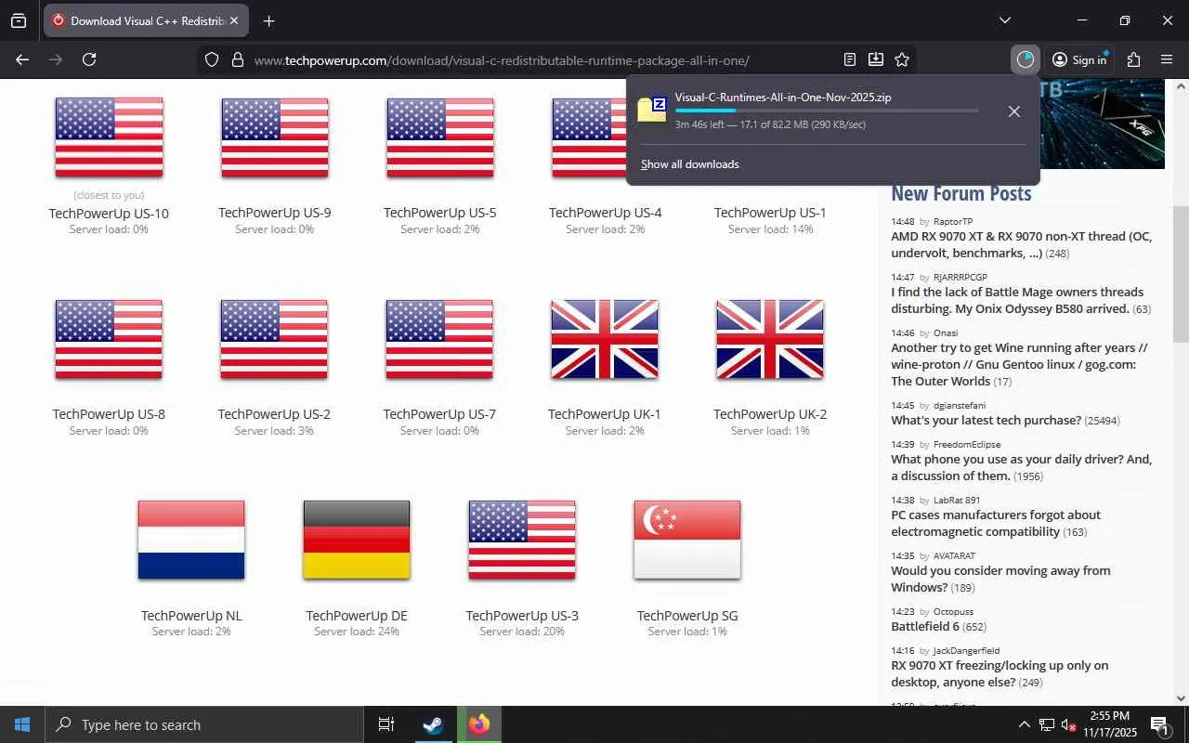The width and height of the screenshot is (1189, 743).
Task: Click the Sign in account button
Action: pyautogui.click(x=1079, y=59)
